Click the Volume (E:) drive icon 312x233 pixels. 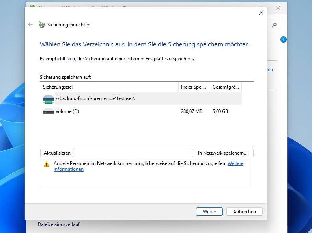tap(48, 111)
